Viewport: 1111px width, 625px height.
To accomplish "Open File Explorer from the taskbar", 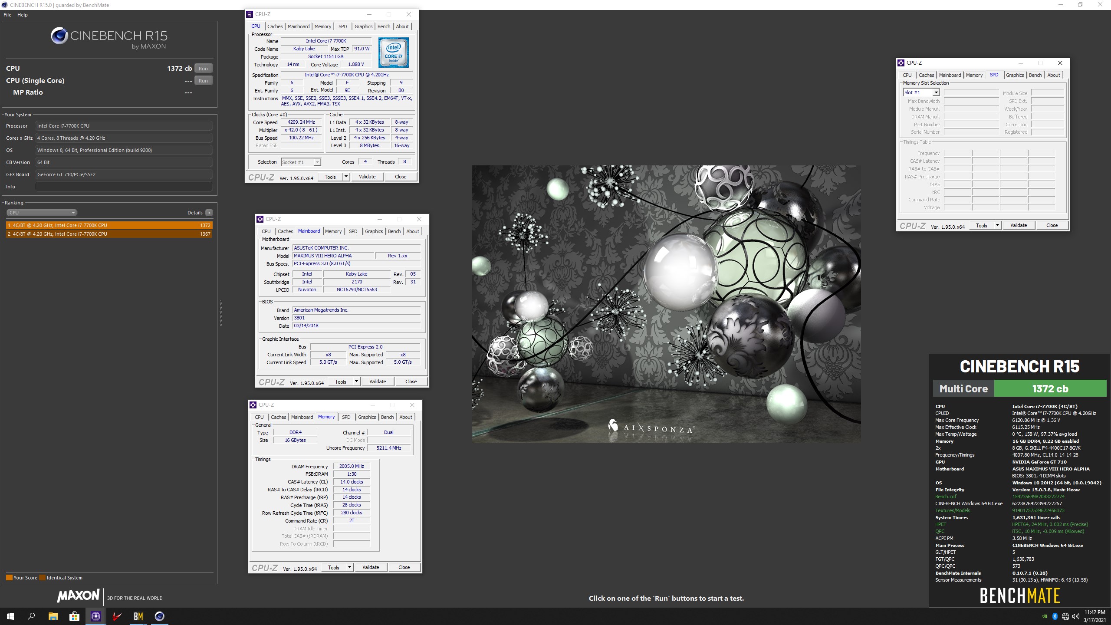I will click(53, 616).
